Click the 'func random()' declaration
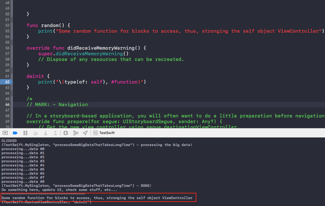325x206 pixels. (49, 25)
